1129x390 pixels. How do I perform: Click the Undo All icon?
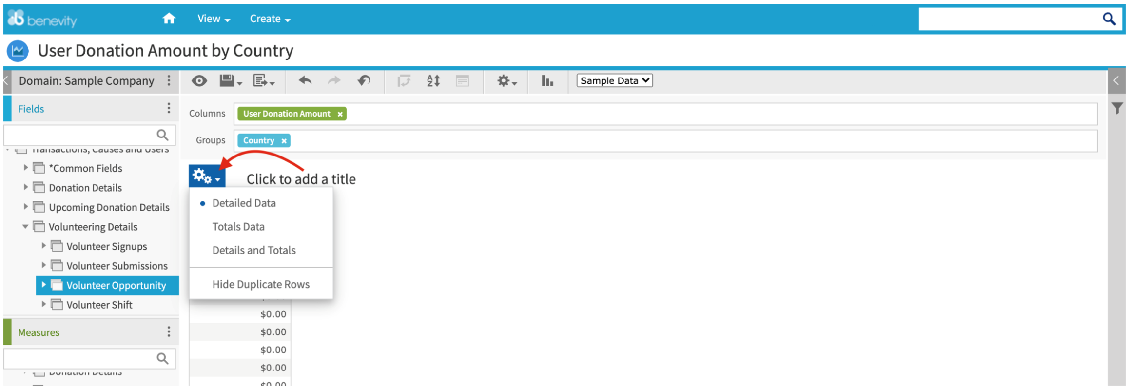(x=364, y=80)
